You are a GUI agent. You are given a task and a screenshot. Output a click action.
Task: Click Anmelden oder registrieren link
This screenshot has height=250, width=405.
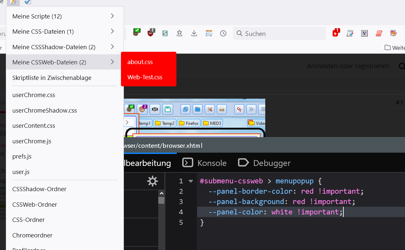pyautogui.click(x=348, y=66)
